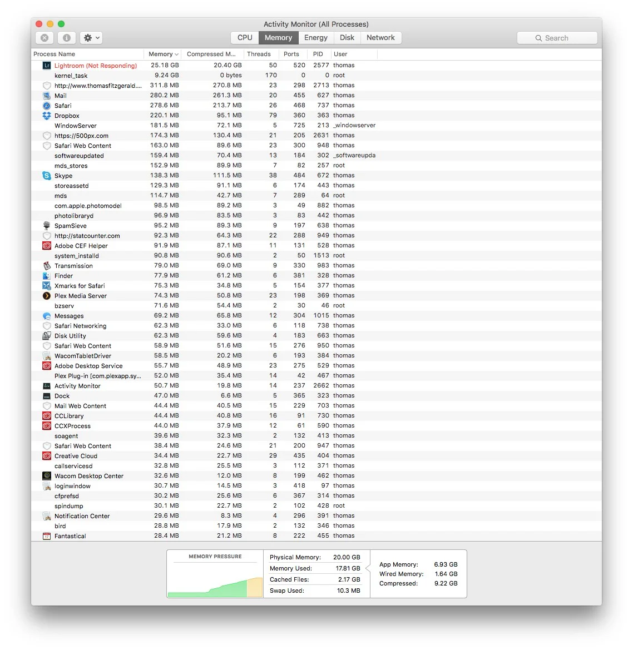Select the photolibraryd process row
This screenshot has width=633, height=650.
point(316,216)
